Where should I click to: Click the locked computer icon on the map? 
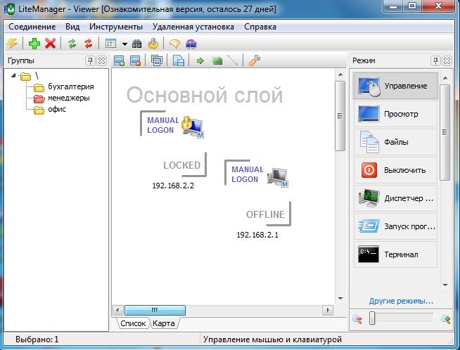[x=192, y=127]
